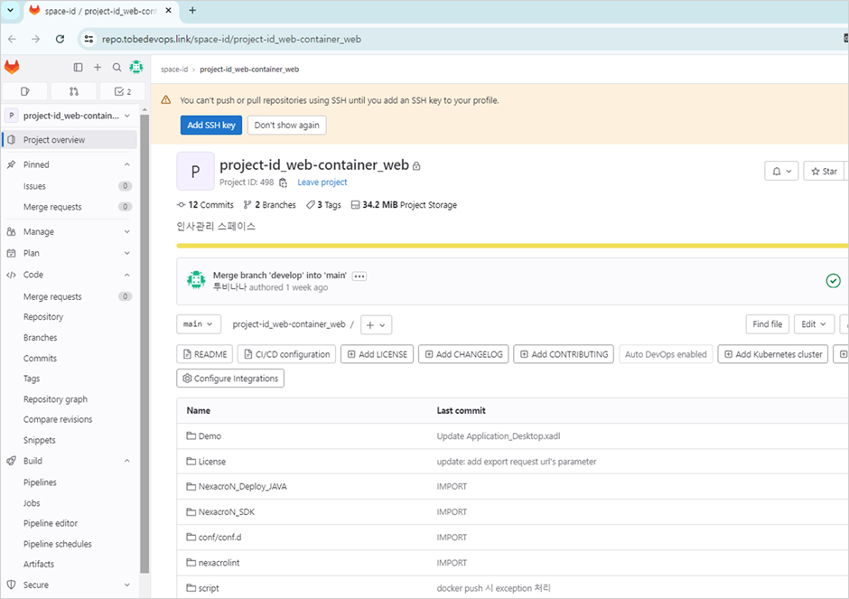Click the Add SSH key button
The width and height of the screenshot is (849, 599).
pos(210,126)
